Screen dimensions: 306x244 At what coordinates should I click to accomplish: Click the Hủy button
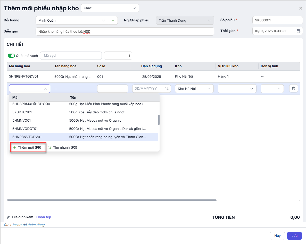pyautogui.click(x=277, y=235)
